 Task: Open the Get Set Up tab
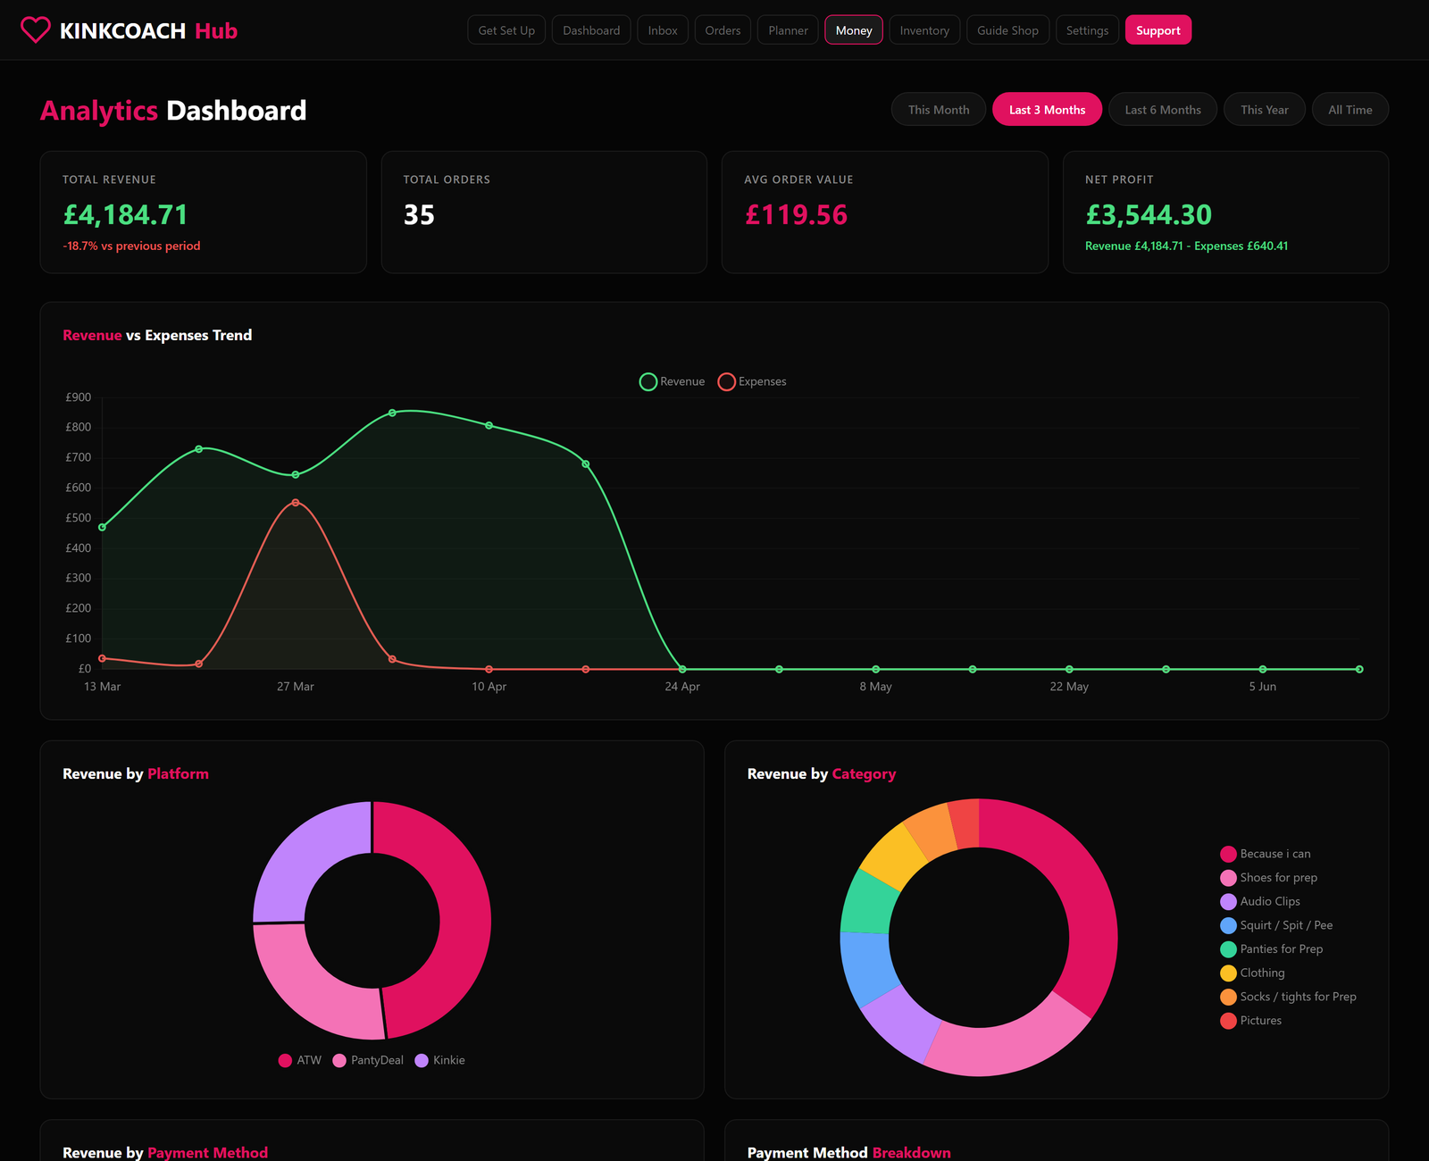[506, 30]
